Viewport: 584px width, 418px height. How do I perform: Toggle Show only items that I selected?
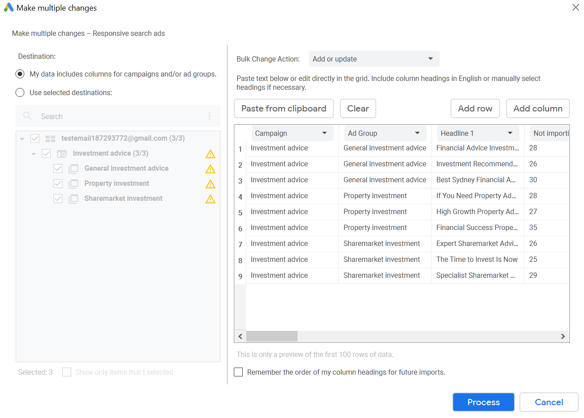66,372
